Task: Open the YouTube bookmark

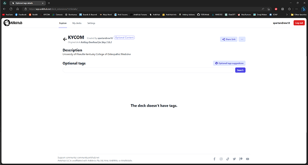Action: pyautogui.click(x=8, y=15)
